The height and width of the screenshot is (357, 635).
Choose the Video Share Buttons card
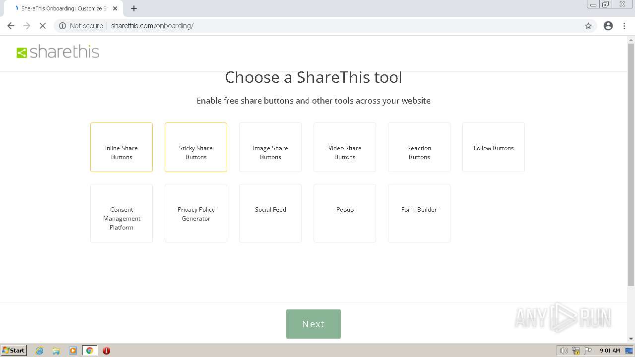(x=345, y=147)
